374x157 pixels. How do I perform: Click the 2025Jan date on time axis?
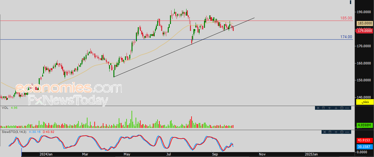[x=311, y=154]
